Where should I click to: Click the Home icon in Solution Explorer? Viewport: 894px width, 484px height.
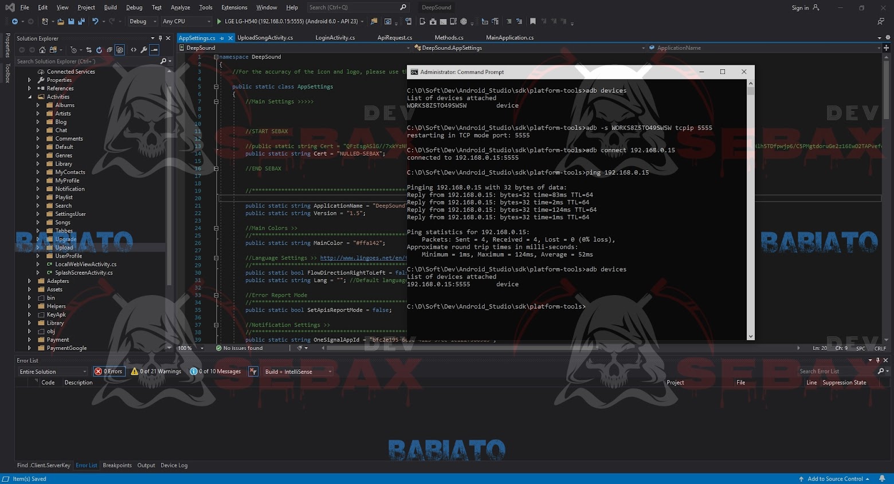point(42,50)
